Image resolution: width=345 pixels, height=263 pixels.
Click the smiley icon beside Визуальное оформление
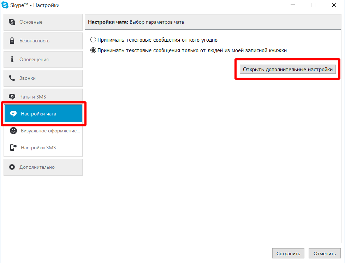[x=13, y=131]
